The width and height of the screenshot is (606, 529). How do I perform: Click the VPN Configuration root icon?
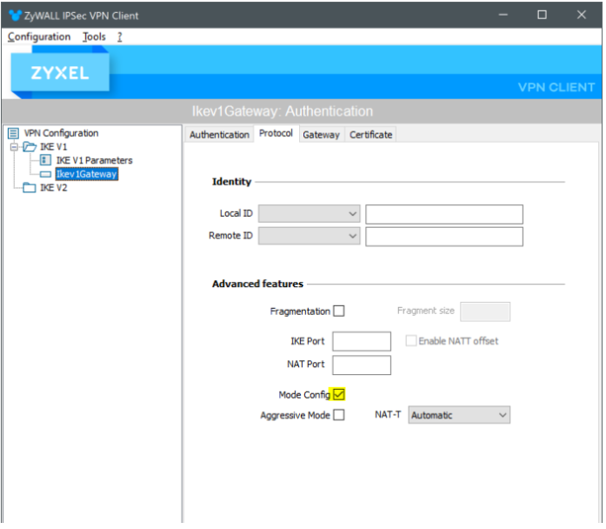[13, 133]
